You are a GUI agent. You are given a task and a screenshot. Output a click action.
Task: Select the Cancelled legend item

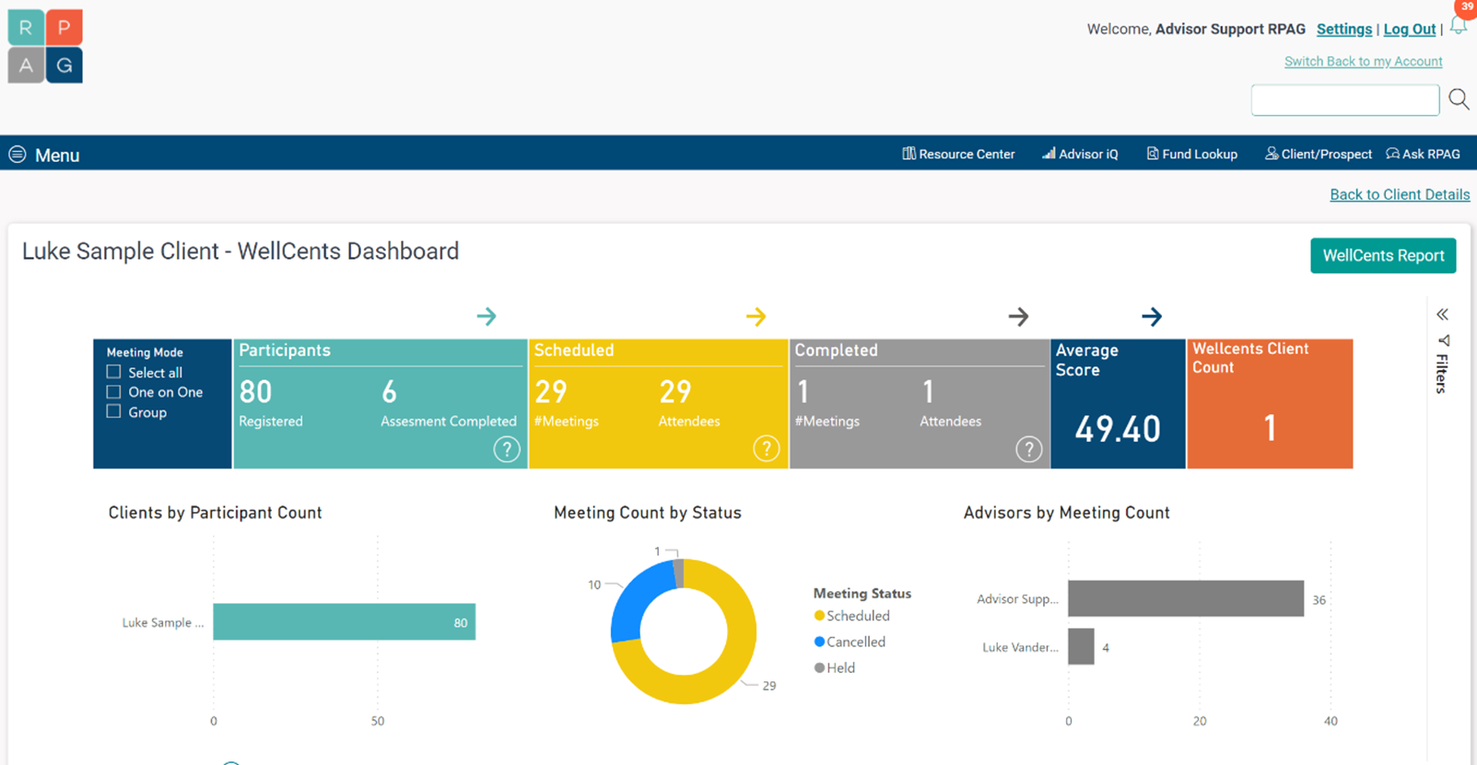click(850, 642)
